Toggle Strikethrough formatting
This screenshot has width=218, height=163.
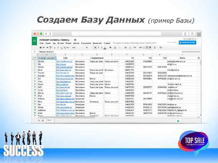point(102,48)
